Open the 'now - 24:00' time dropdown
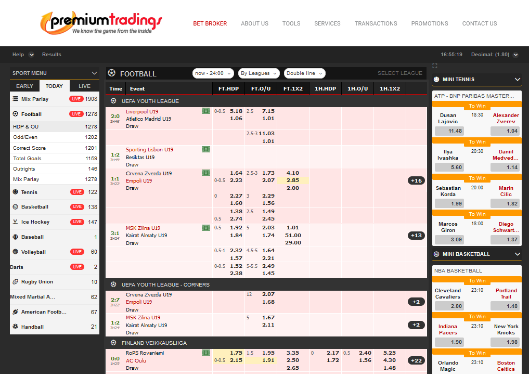 213,73
